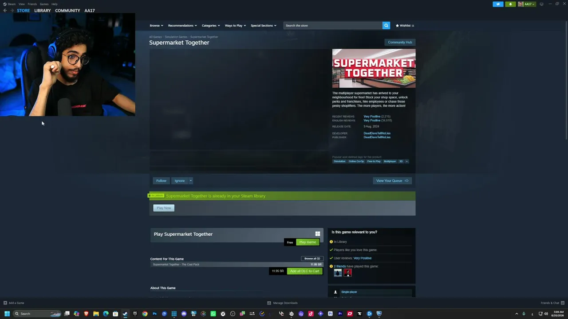Image resolution: width=568 pixels, height=319 pixels.
Task: Click the Steam icon in the taskbar
Action: tap(125, 314)
